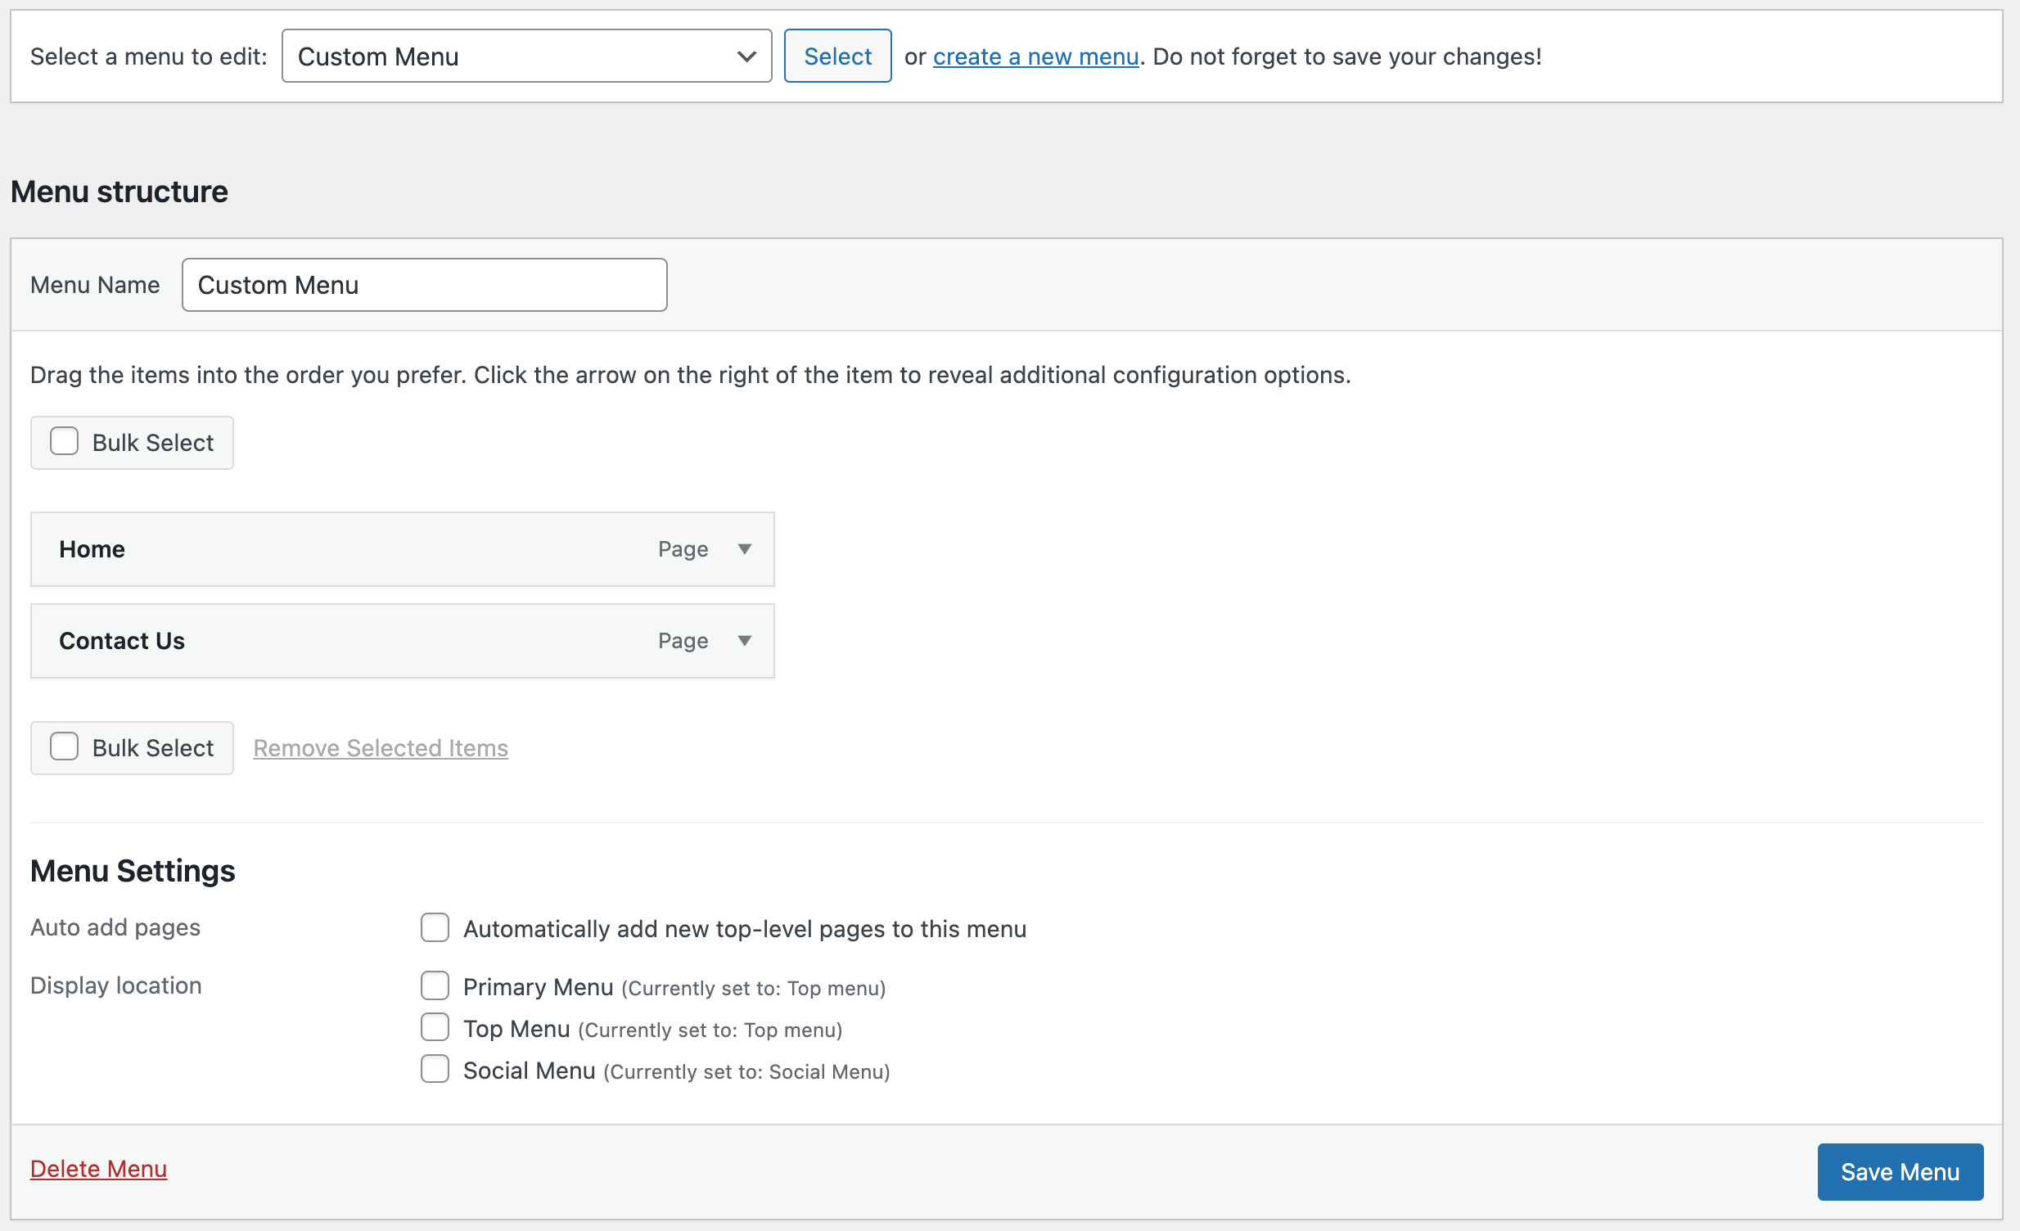Open the 'create a new menu' link
Viewport: 2020px width, 1231px height.
[x=1035, y=56]
